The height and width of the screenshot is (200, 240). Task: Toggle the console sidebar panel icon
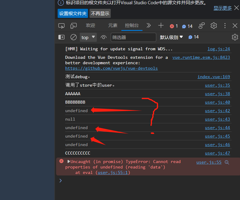tap(61, 37)
